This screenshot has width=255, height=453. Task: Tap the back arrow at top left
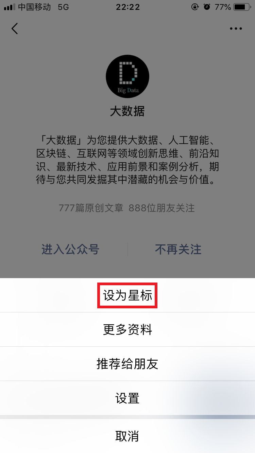14,29
